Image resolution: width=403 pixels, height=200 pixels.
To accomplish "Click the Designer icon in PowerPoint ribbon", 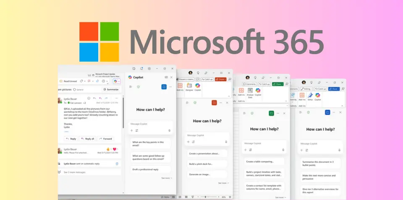I will click(x=188, y=87).
